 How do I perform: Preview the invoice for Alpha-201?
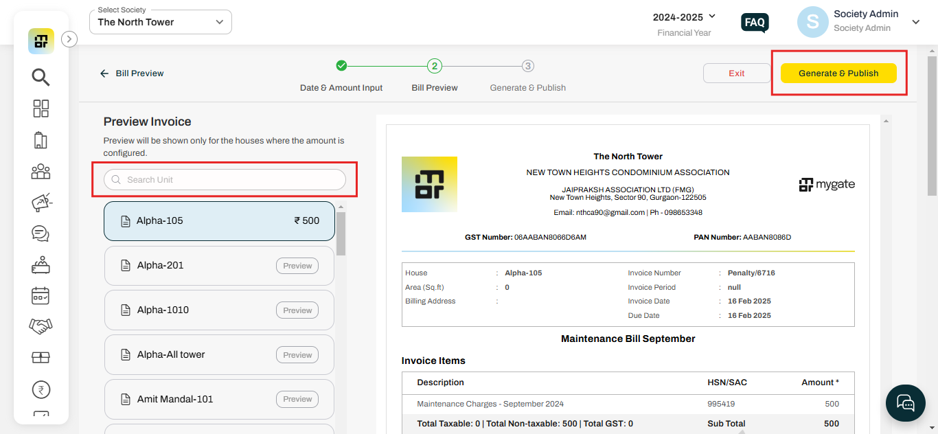click(x=297, y=265)
